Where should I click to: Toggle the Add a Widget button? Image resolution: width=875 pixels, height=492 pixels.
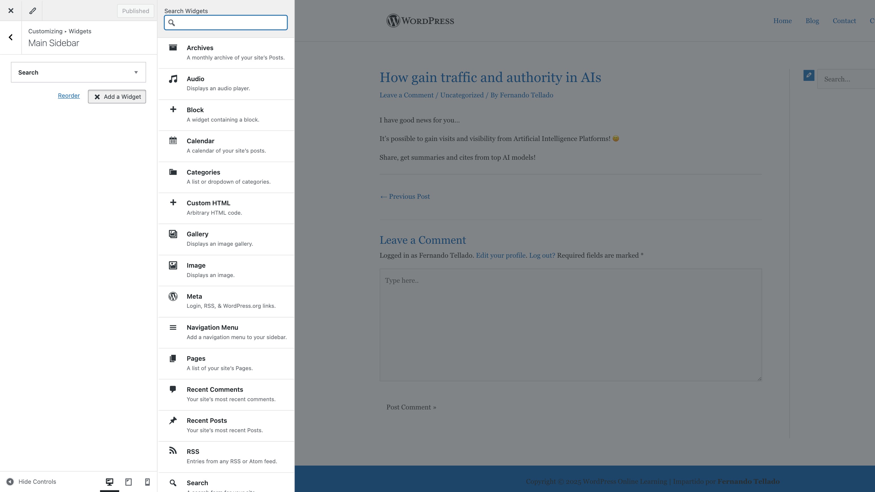117,97
